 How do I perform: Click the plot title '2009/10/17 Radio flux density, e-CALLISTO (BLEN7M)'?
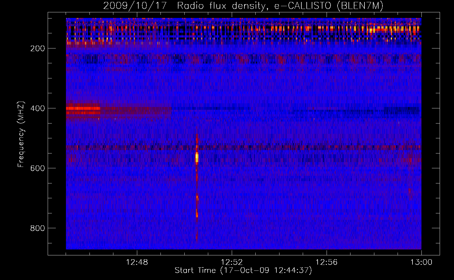[x=243, y=6]
